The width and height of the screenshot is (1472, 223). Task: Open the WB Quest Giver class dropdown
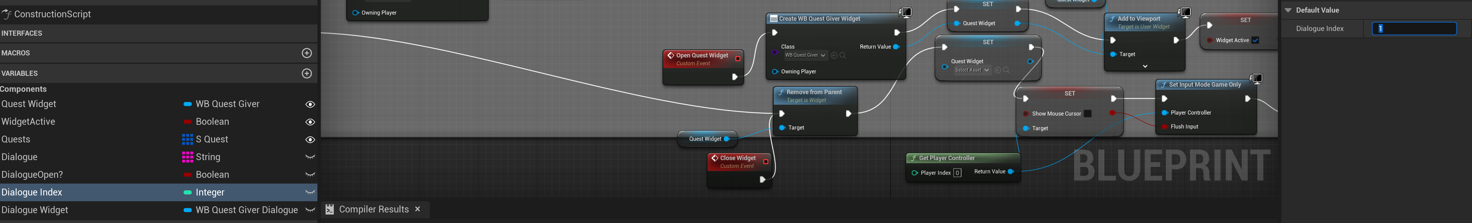tap(805, 55)
